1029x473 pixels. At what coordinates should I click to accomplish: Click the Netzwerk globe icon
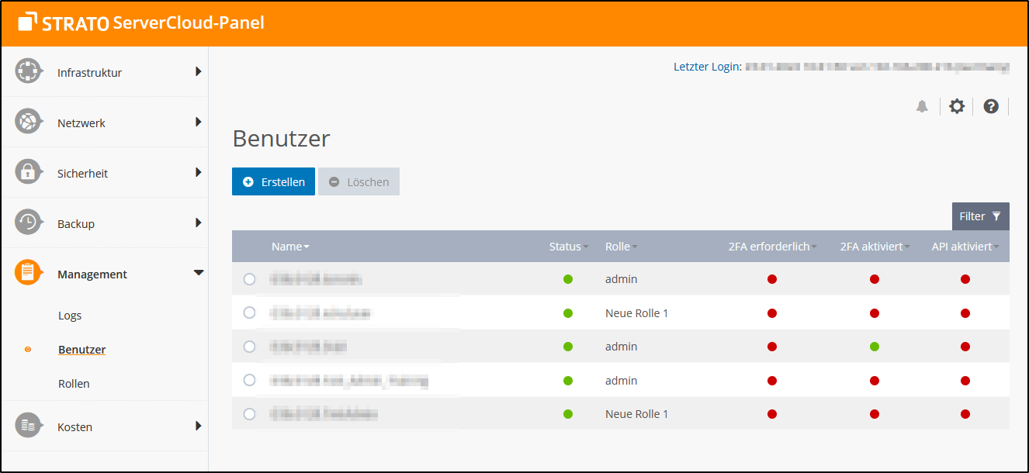(28, 122)
